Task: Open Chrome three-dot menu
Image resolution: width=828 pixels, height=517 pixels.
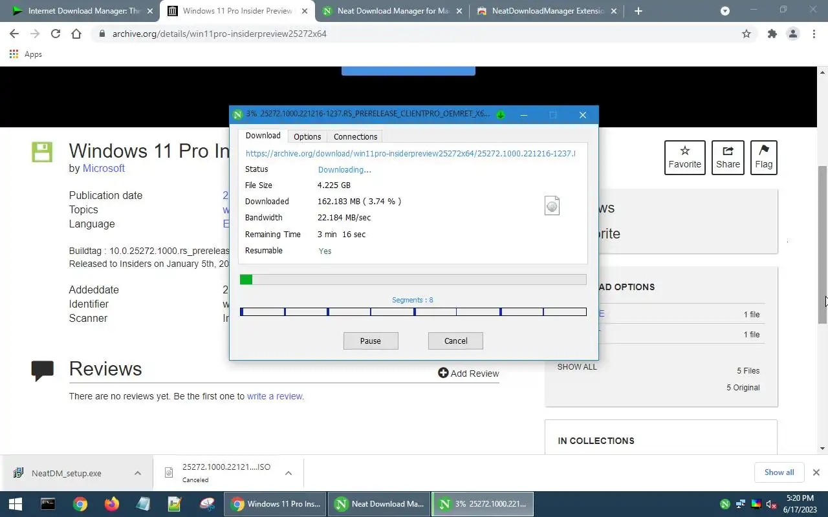Action: pyautogui.click(x=814, y=34)
